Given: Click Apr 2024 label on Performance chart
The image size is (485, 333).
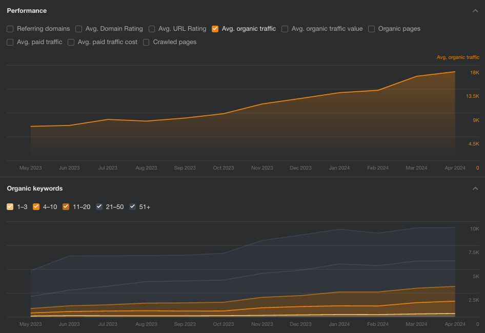Looking at the screenshot, I should tap(455, 168).
